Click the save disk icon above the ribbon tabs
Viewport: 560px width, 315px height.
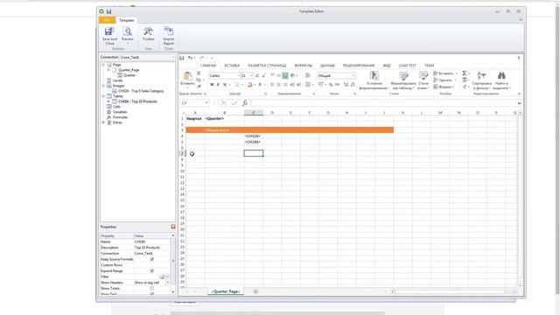coord(182,58)
